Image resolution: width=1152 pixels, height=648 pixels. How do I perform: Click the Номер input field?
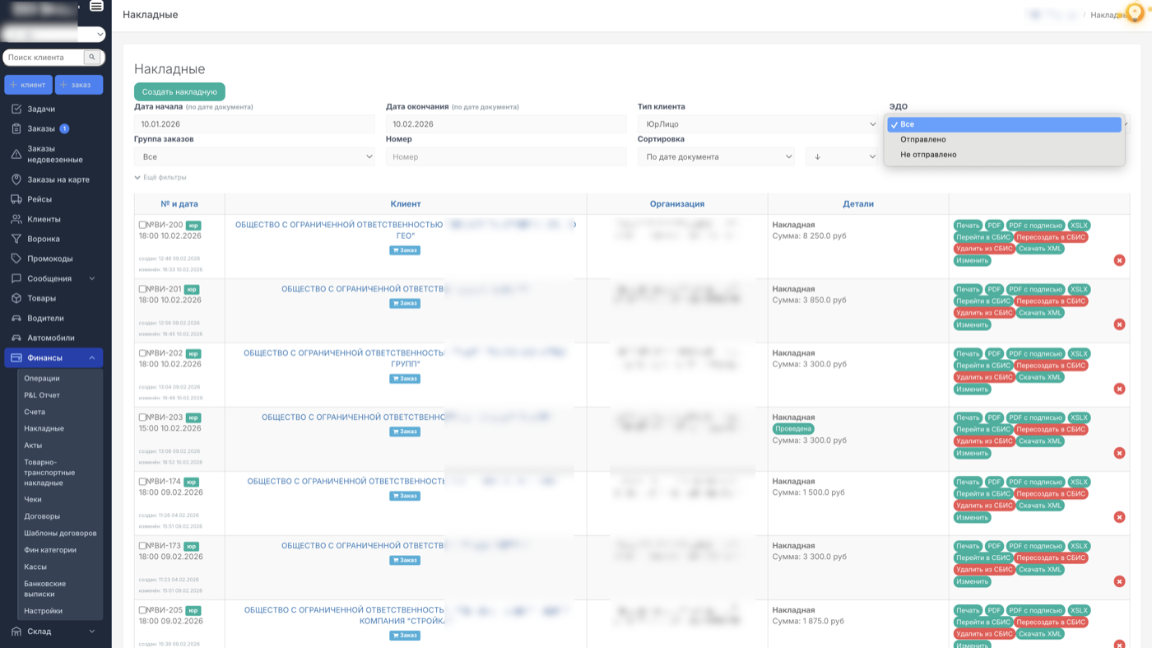[x=505, y=156]
